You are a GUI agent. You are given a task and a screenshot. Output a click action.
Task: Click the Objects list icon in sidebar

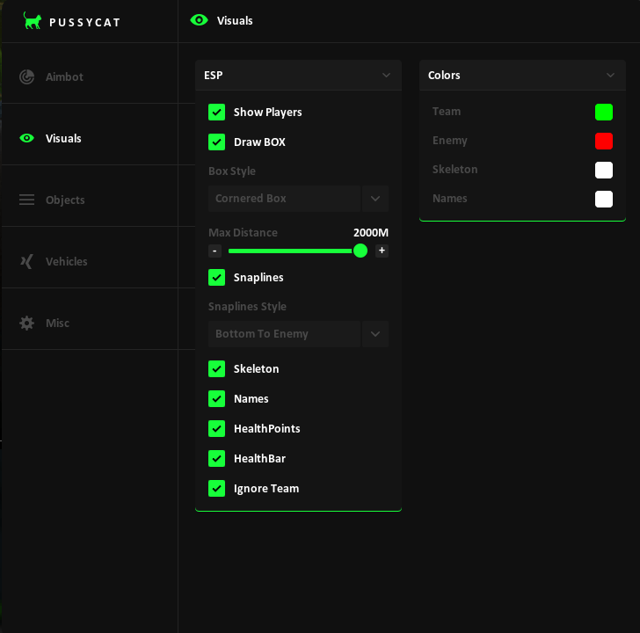tap(27, 200)
